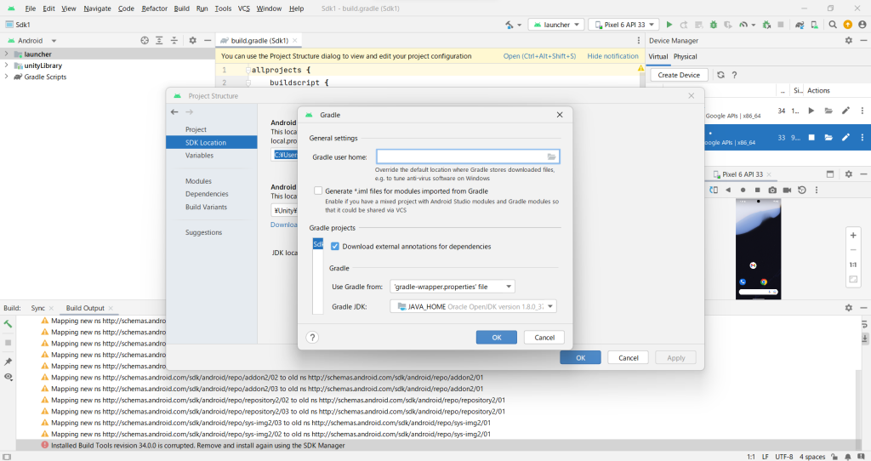Click emulator screenshot camera icon
Screen dimensions: 871x461
[772, 190]
